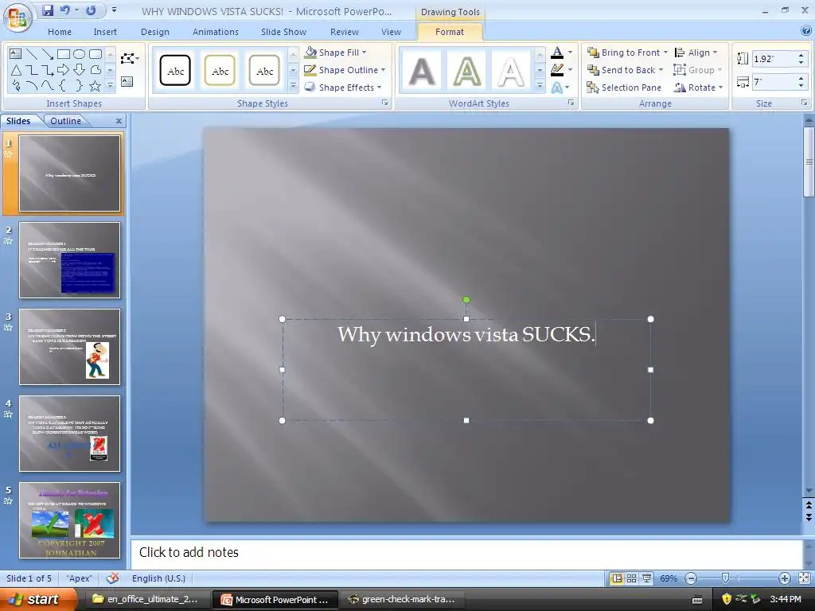Open Shape Styles dialog launcher

pos(385,103)
